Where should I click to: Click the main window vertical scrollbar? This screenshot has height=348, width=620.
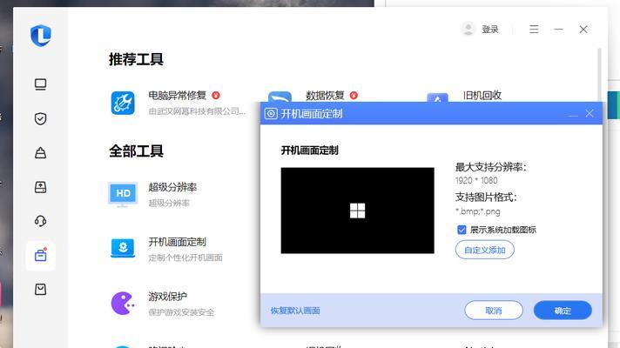(x=599, y=75)
